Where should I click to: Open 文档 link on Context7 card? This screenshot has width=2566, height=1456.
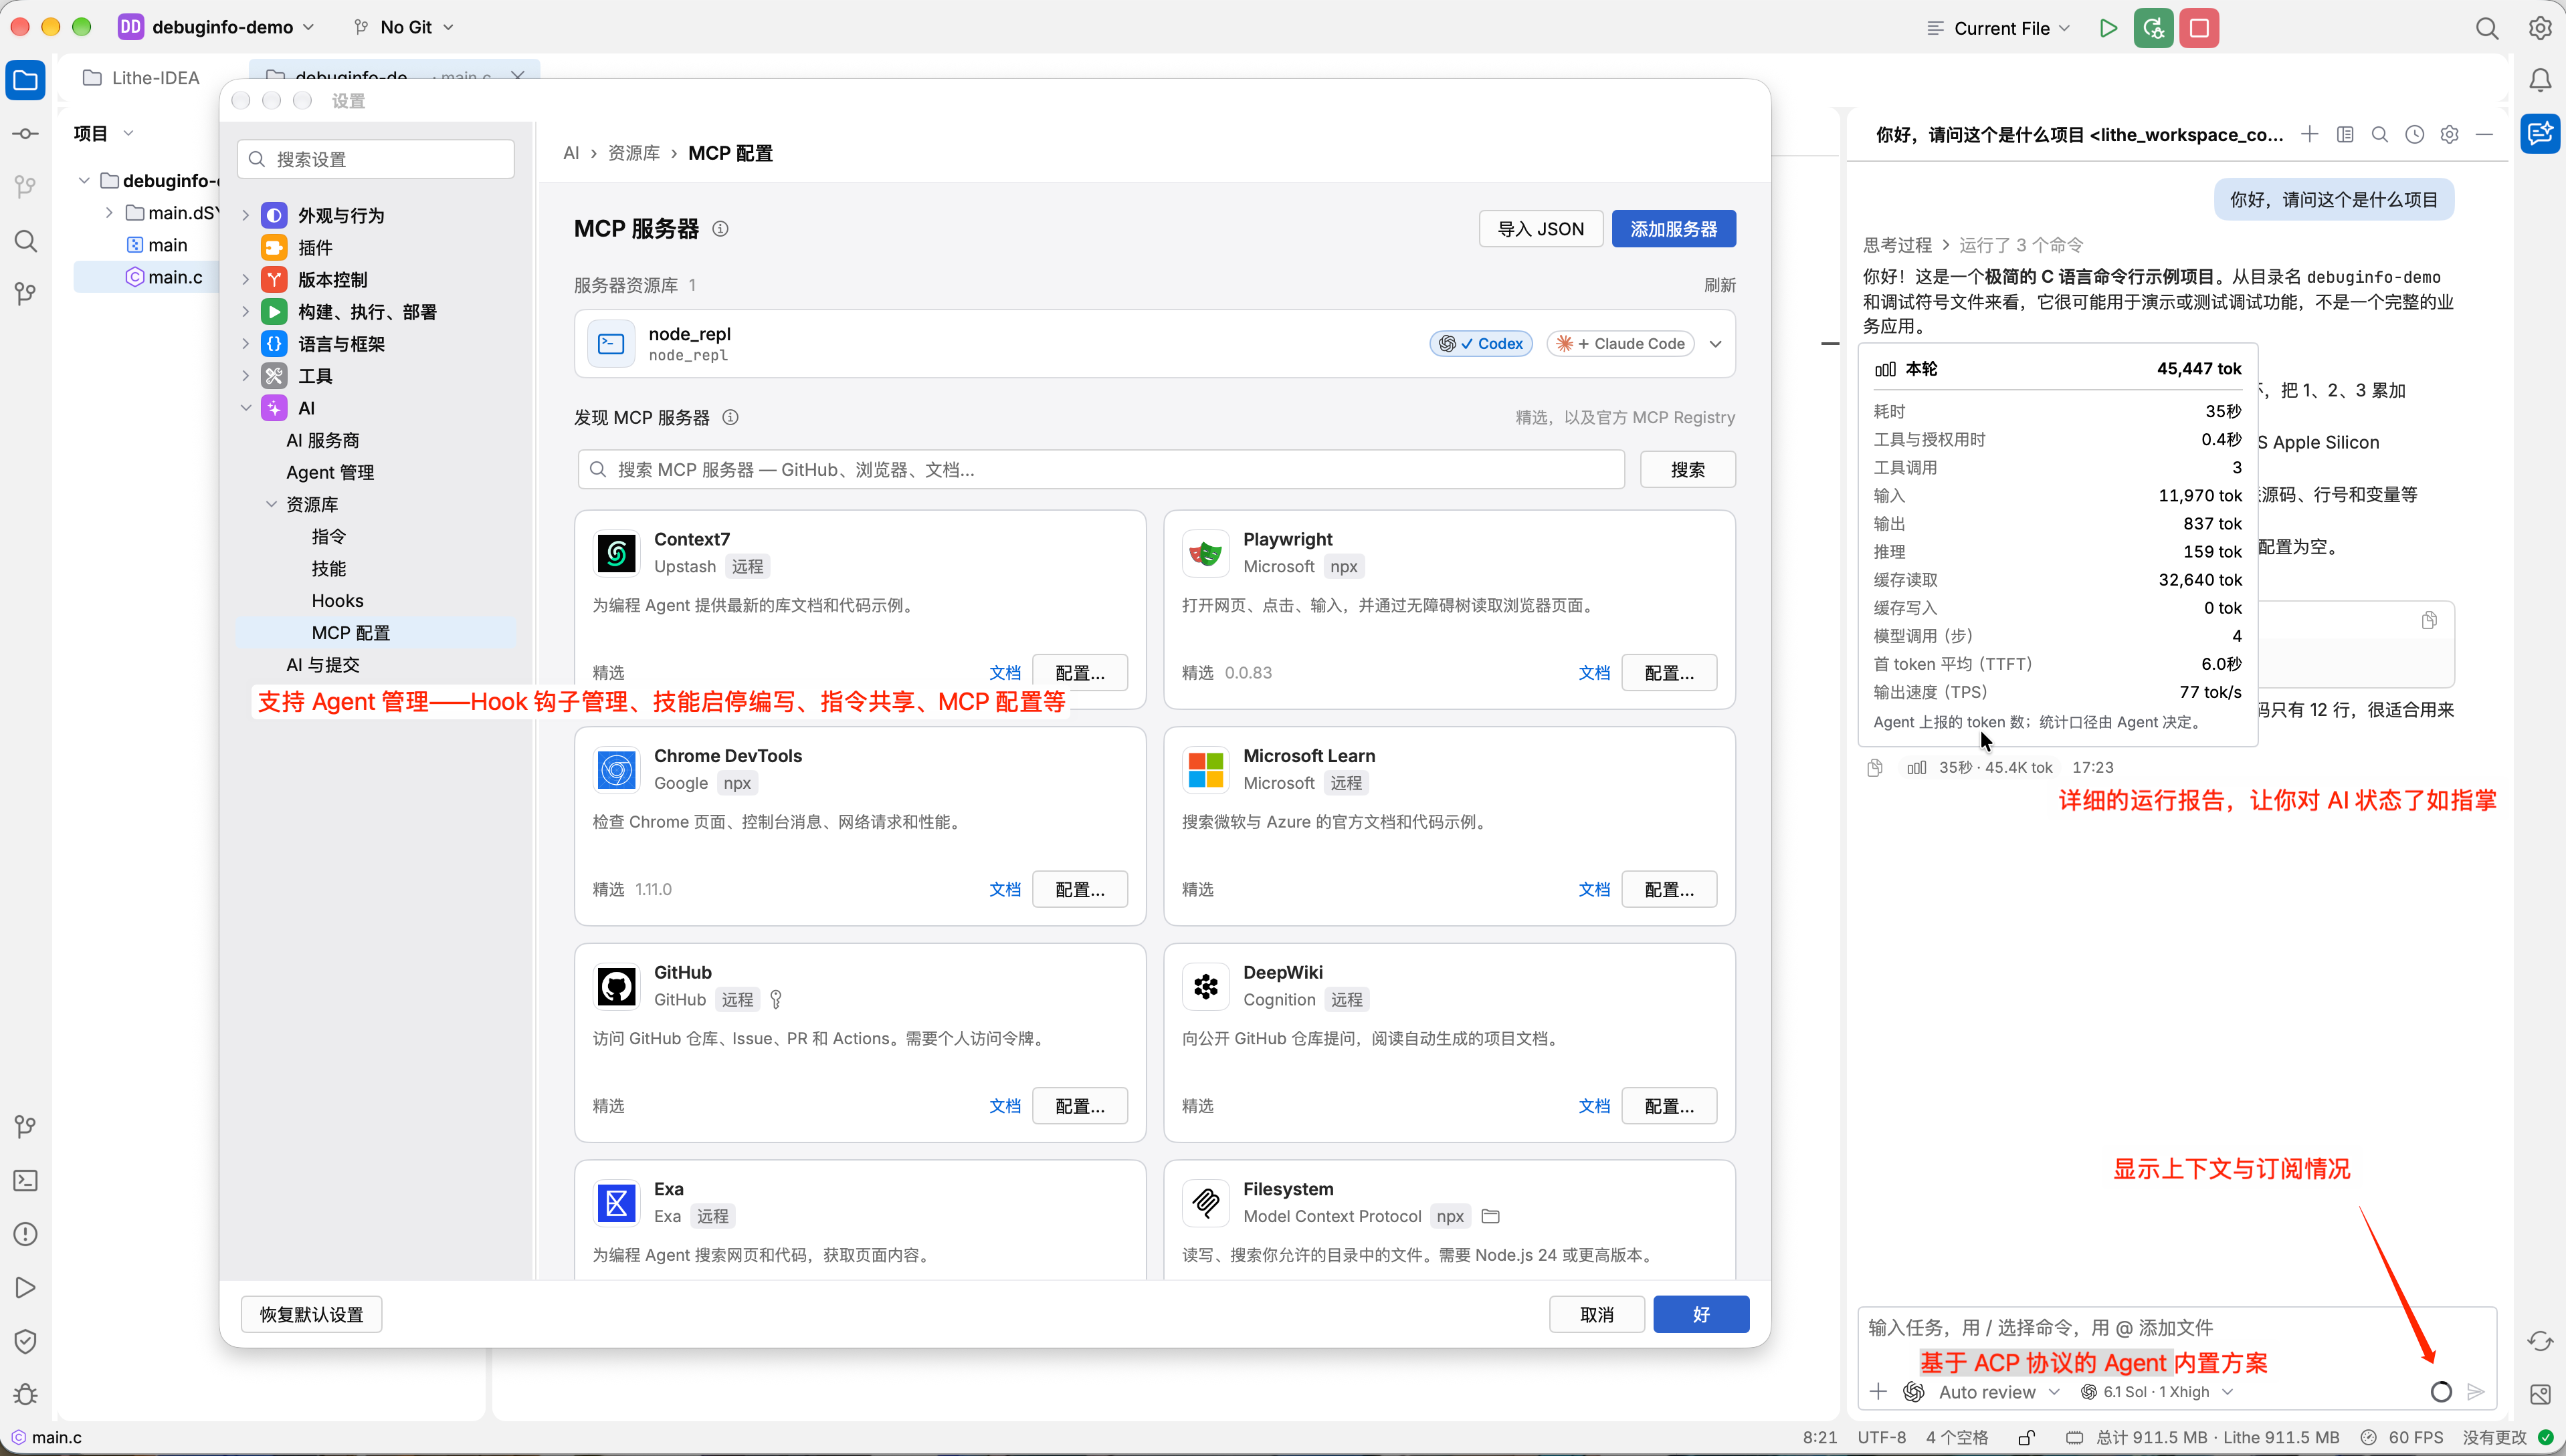tap(1004, 673)
